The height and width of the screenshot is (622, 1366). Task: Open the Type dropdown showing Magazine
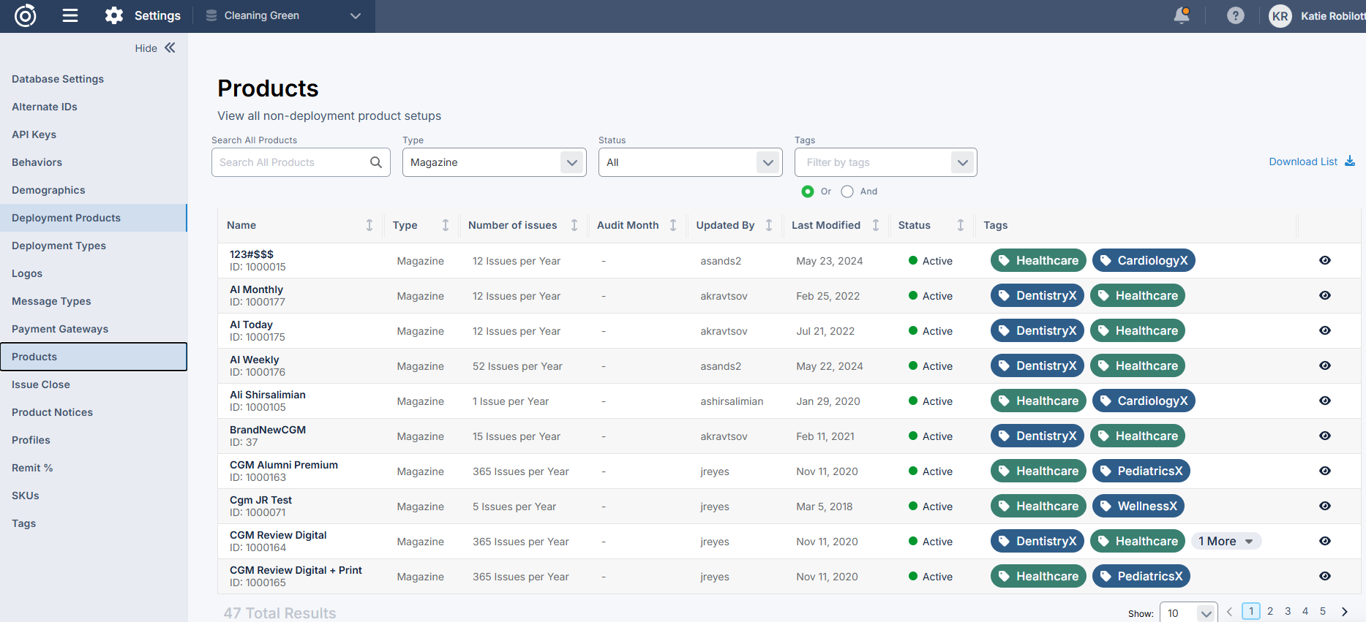[494, 162]
